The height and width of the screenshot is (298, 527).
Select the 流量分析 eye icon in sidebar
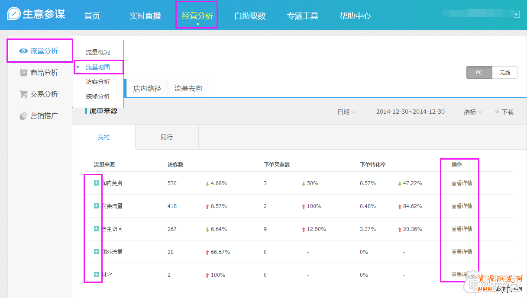23,51
